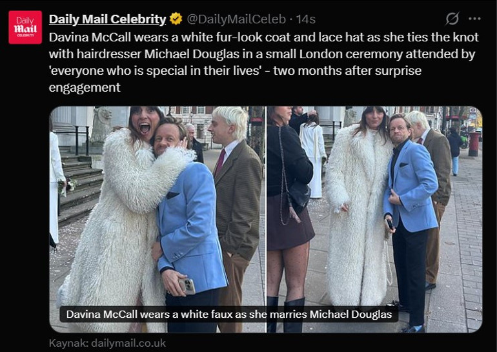Click the phone held by blue-jacket man
This screenshot has height=352, width=497.
(x=187, y=286)
